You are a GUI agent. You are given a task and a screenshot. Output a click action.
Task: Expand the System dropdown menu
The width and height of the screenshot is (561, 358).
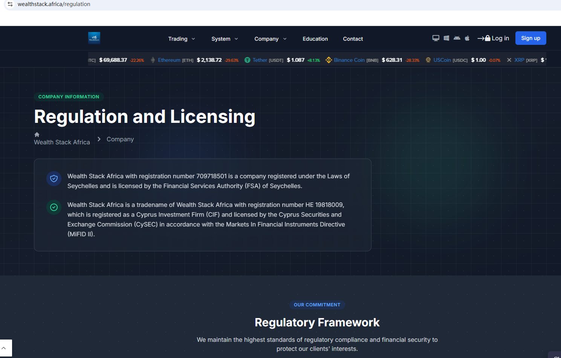pos(225,39)
